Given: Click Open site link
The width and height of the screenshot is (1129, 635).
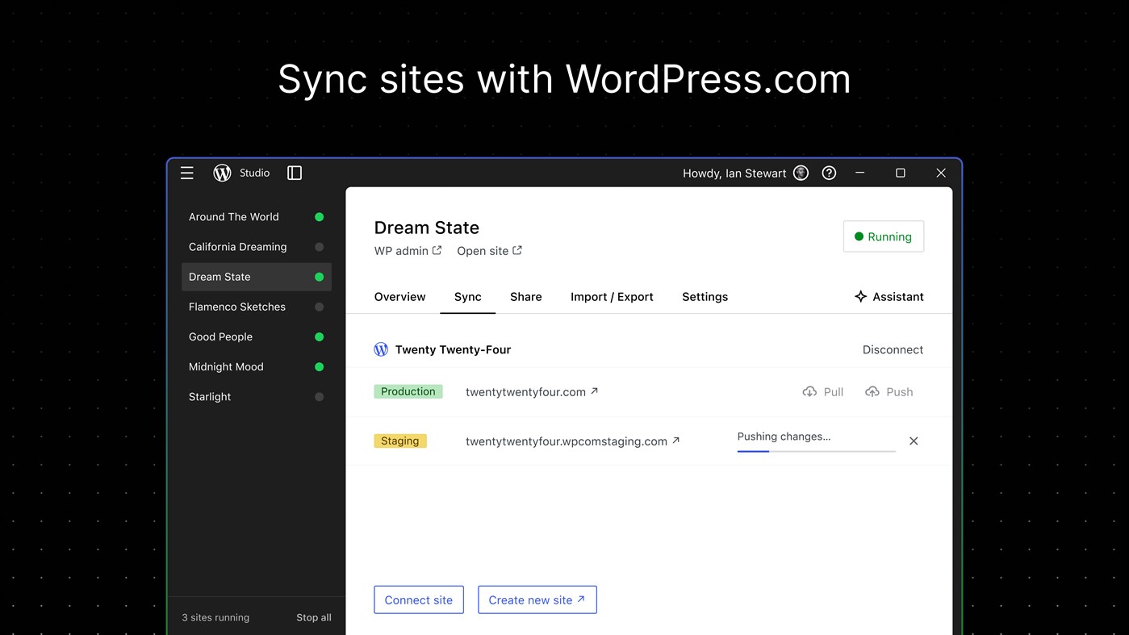Looking at the screenshot, I should click(x=490, y=251).
